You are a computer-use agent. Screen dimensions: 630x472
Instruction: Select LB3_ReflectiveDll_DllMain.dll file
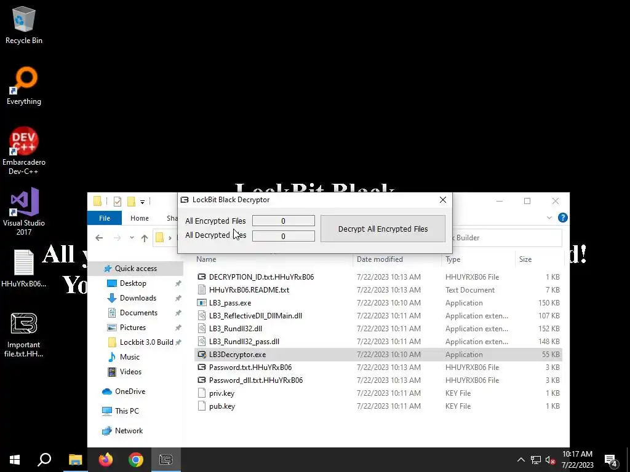[255, 315]
